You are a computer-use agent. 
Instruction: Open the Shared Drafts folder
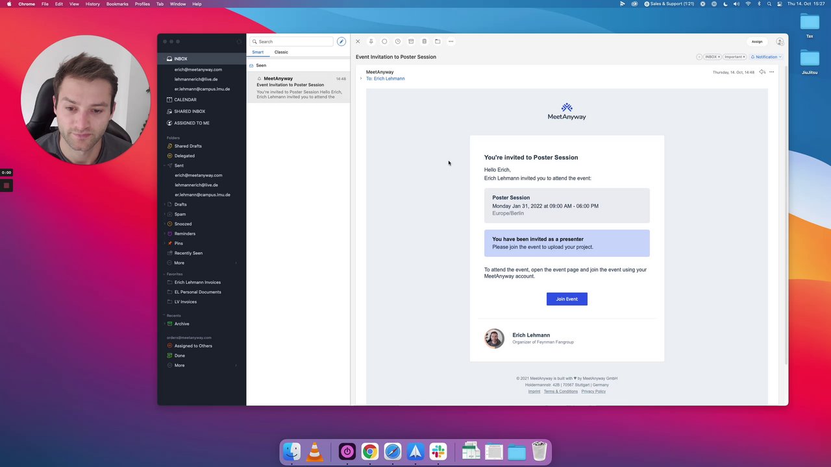188,146
